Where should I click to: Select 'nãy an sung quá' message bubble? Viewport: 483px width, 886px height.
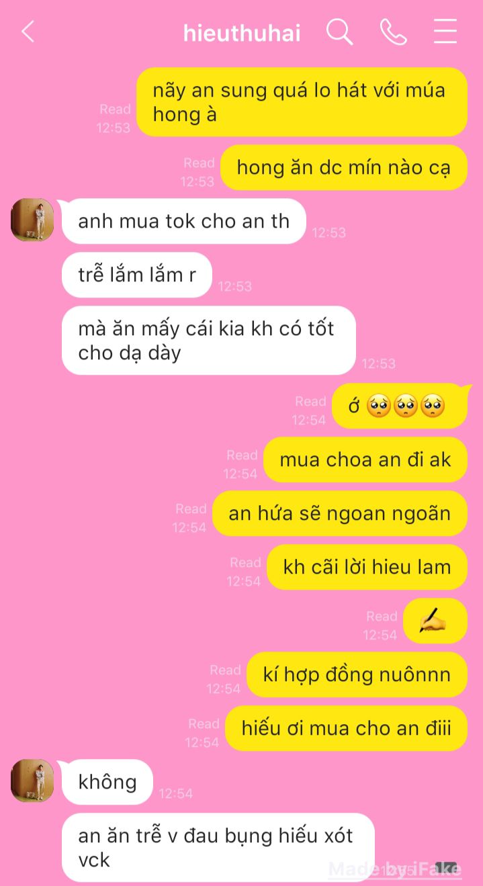(302, 101)
